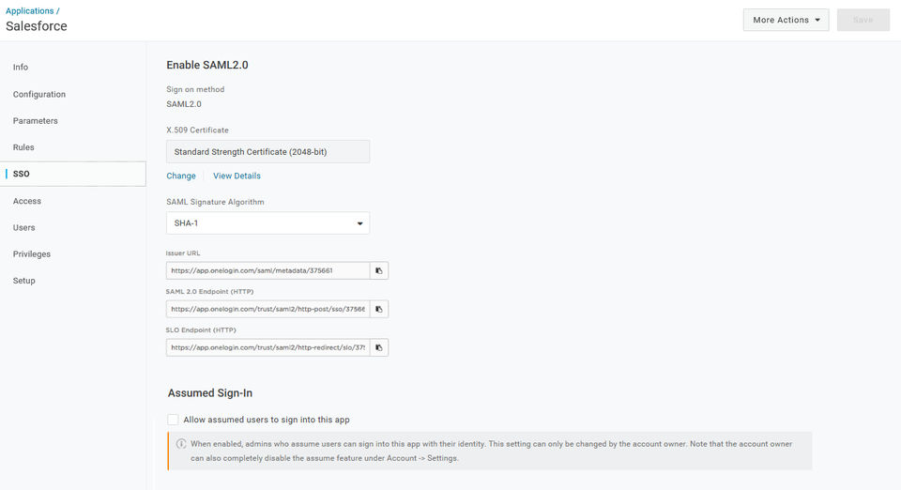Screen dimensions: 901x490
Task: Open the Info tab in the sidebar
Action: (x=21, y=68)
